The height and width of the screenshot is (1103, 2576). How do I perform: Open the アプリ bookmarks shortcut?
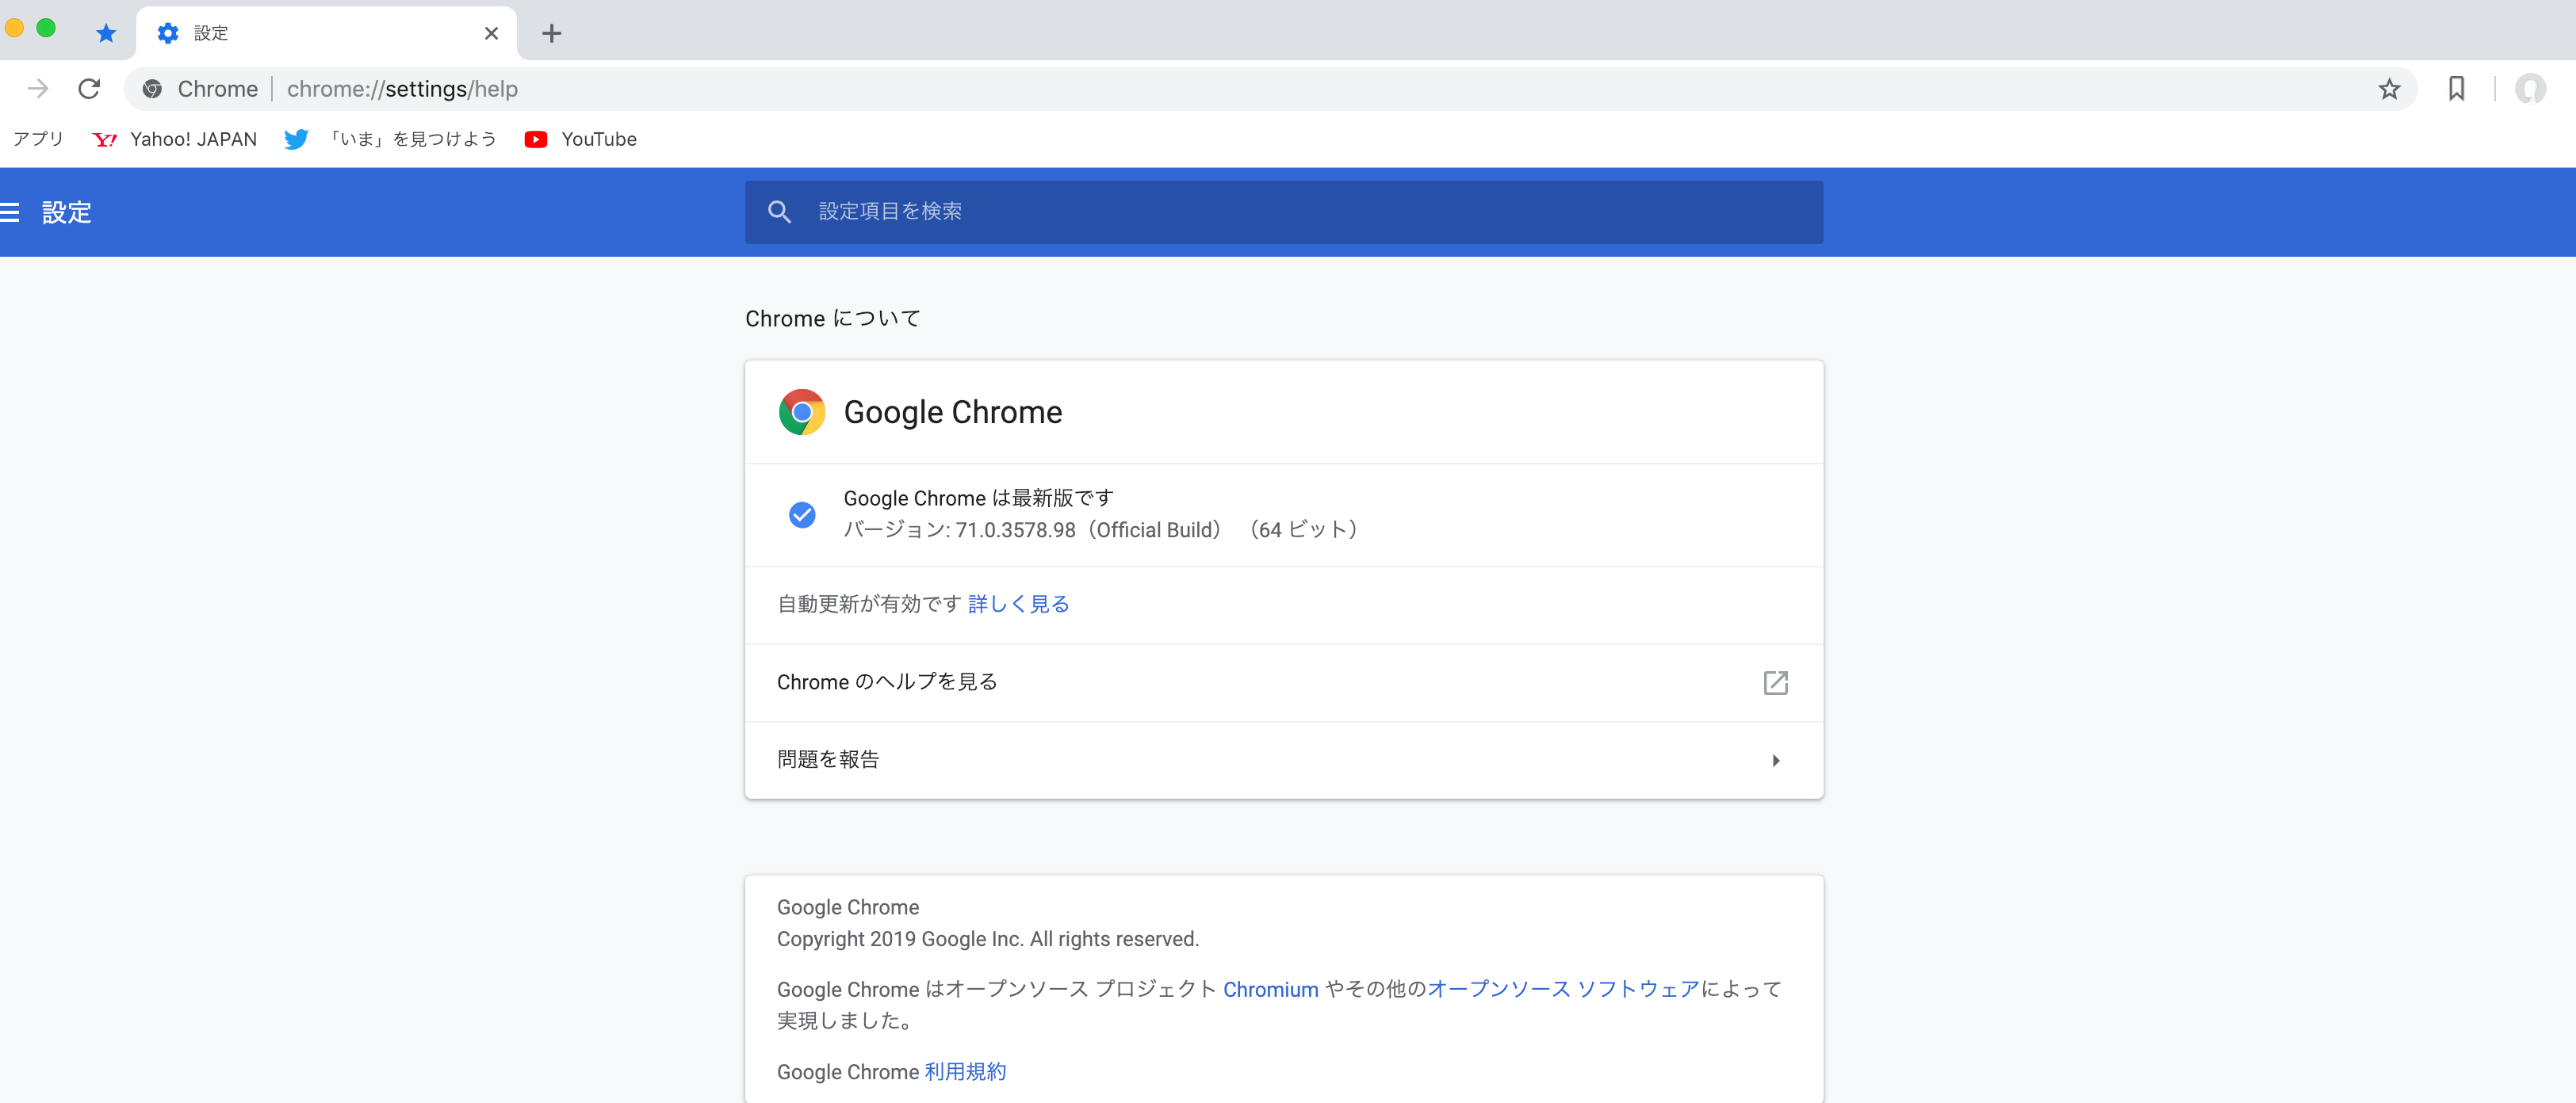tap(38, 139)
